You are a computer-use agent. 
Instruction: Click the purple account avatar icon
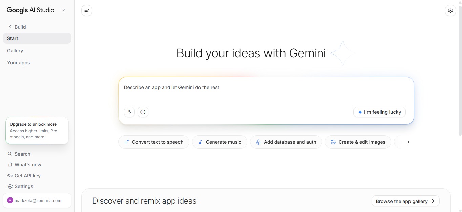[x=10, y=200]
